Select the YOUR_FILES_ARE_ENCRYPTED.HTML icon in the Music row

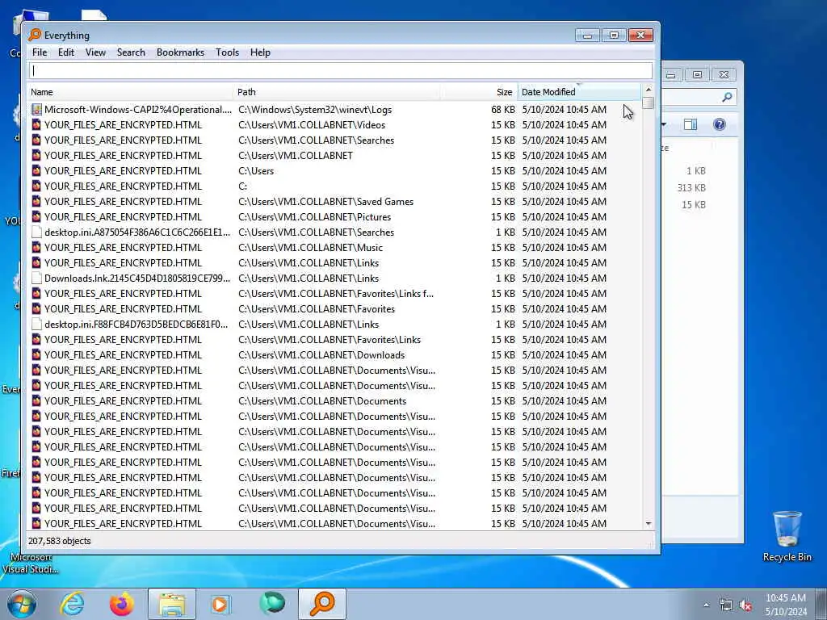36,247
